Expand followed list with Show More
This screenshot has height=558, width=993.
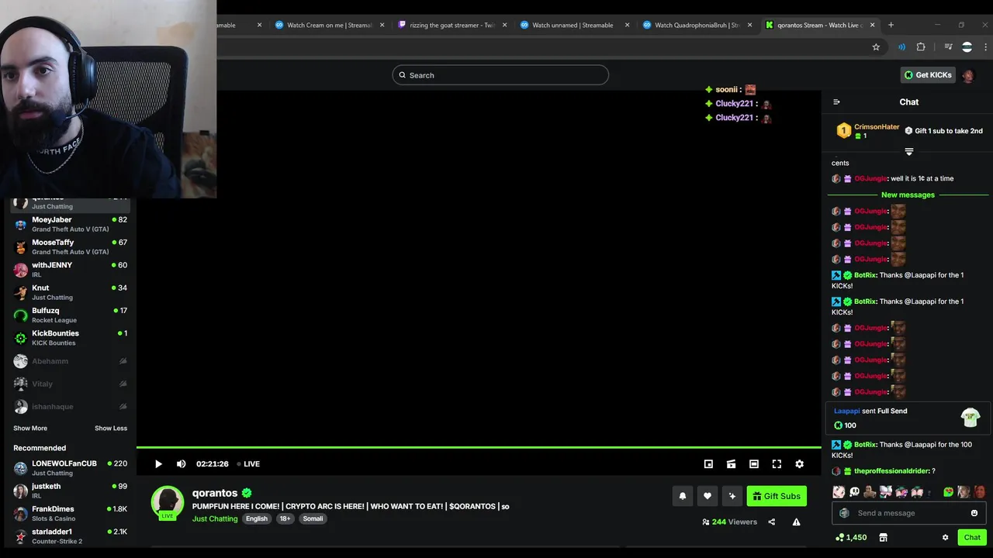coord(30,429)
